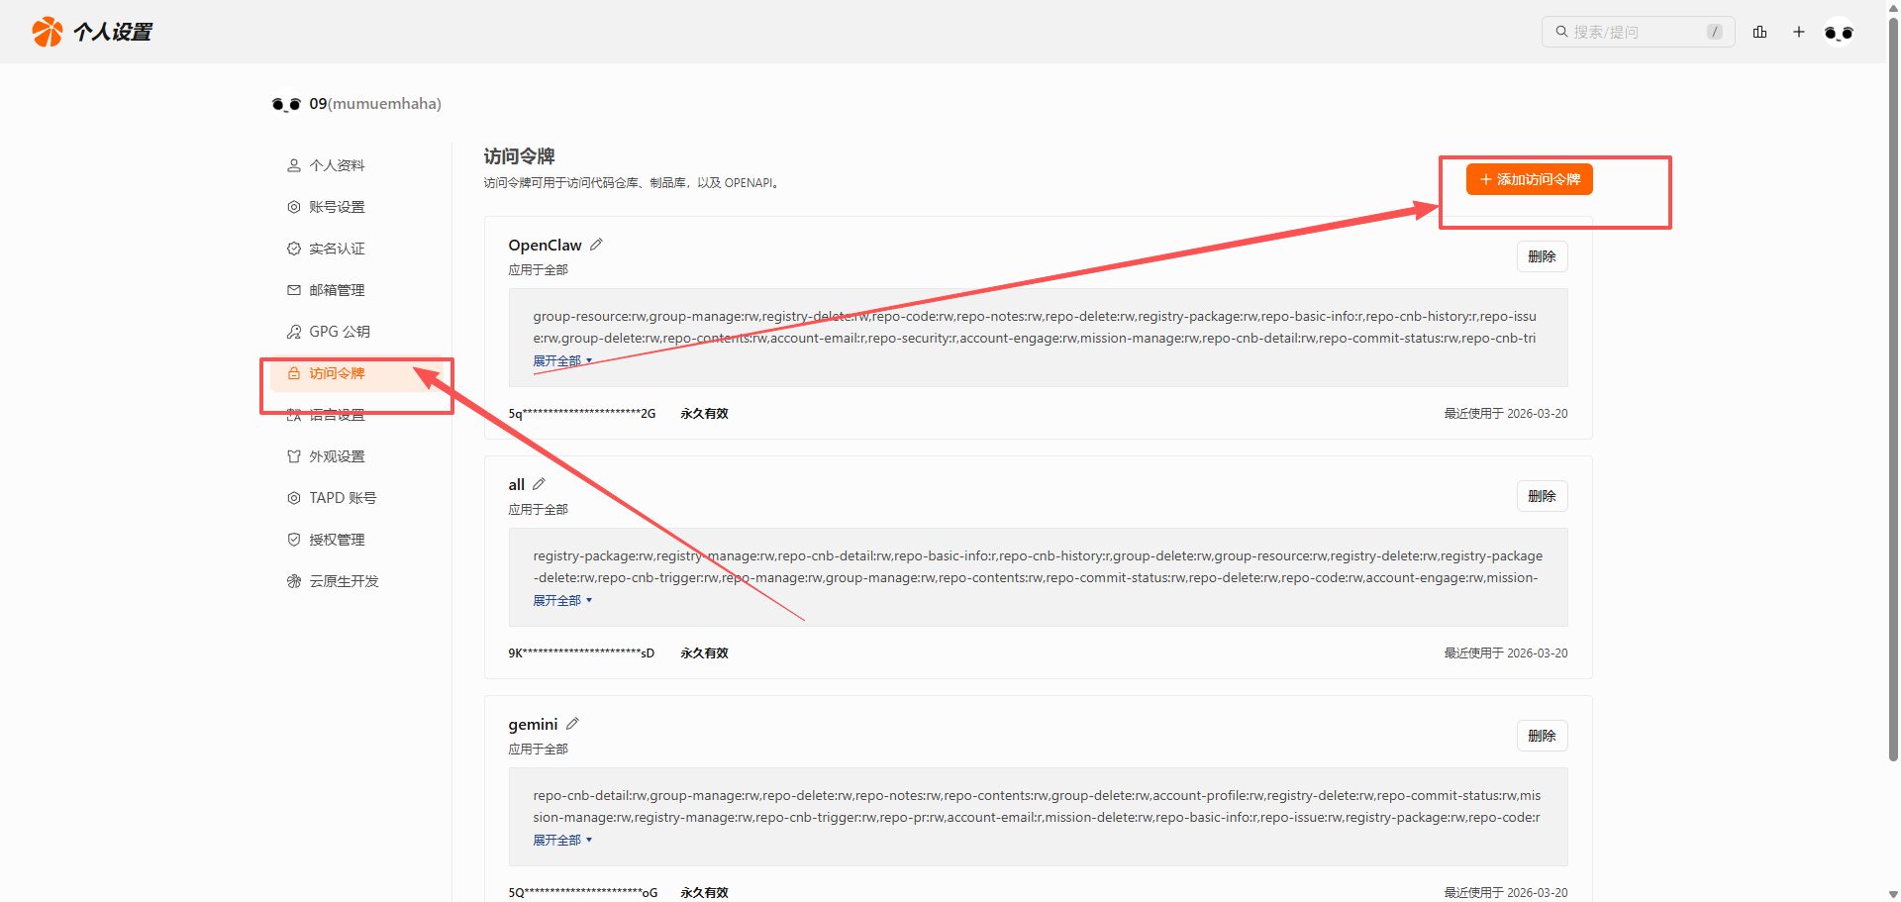Open the plus create menu in header
This screenshot has width=1901, height=902.
coord(1799,32)
